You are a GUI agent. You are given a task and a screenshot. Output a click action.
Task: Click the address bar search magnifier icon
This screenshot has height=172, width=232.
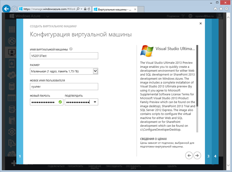pos(78,9)
